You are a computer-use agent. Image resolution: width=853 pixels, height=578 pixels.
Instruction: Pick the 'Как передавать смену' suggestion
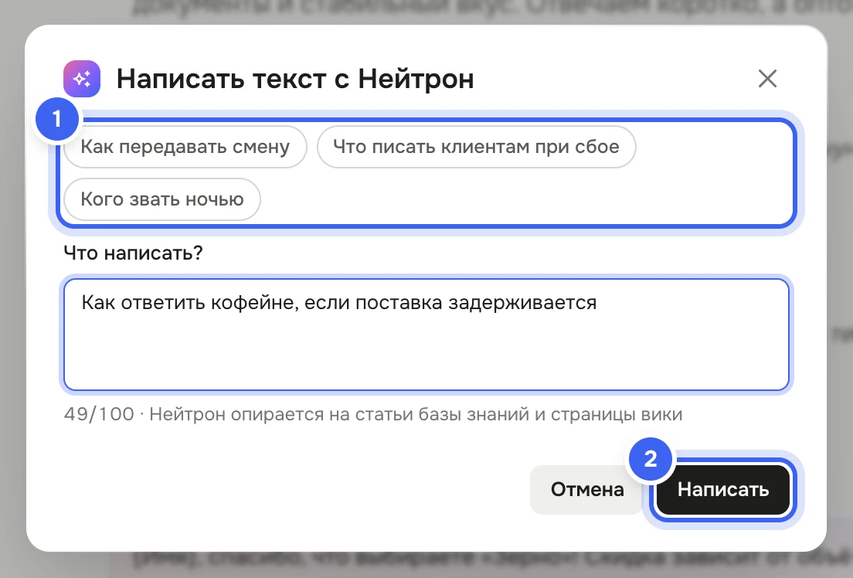[185, 147]
